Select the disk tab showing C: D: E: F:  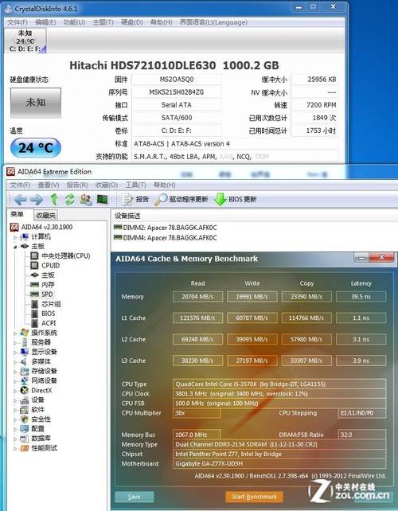pos(25,41)
